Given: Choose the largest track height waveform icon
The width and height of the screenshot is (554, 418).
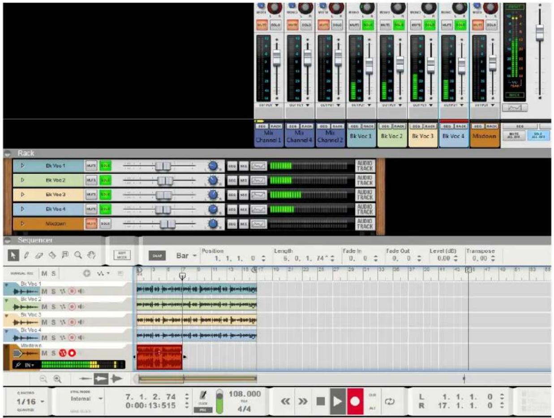Looking at the screenshot, I should (116, 379).
